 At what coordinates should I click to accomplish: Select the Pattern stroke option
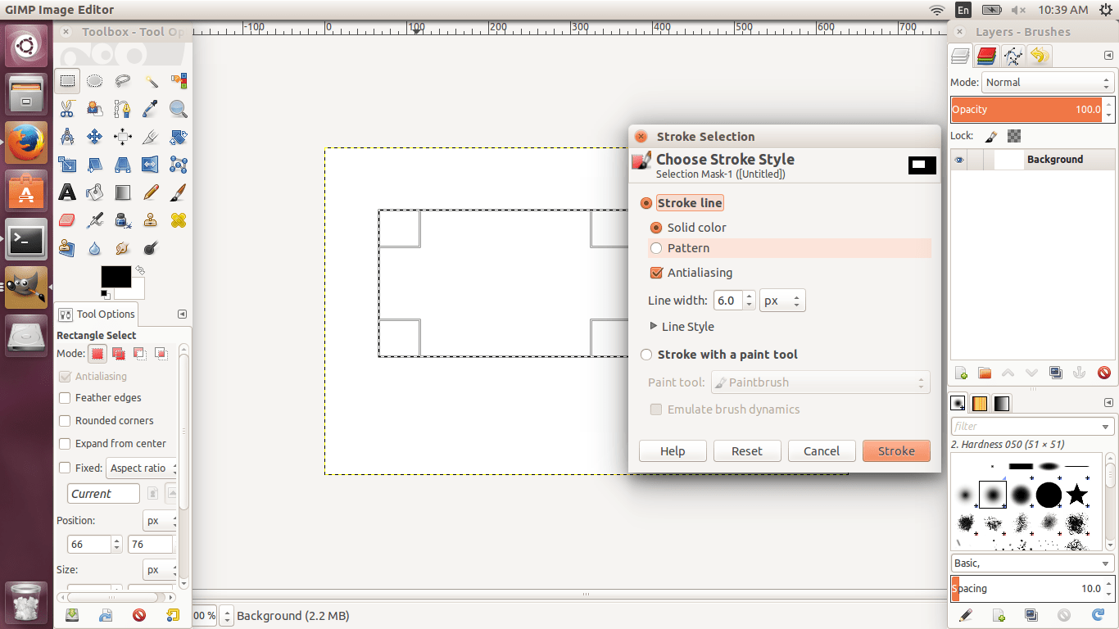click(656, 248)
